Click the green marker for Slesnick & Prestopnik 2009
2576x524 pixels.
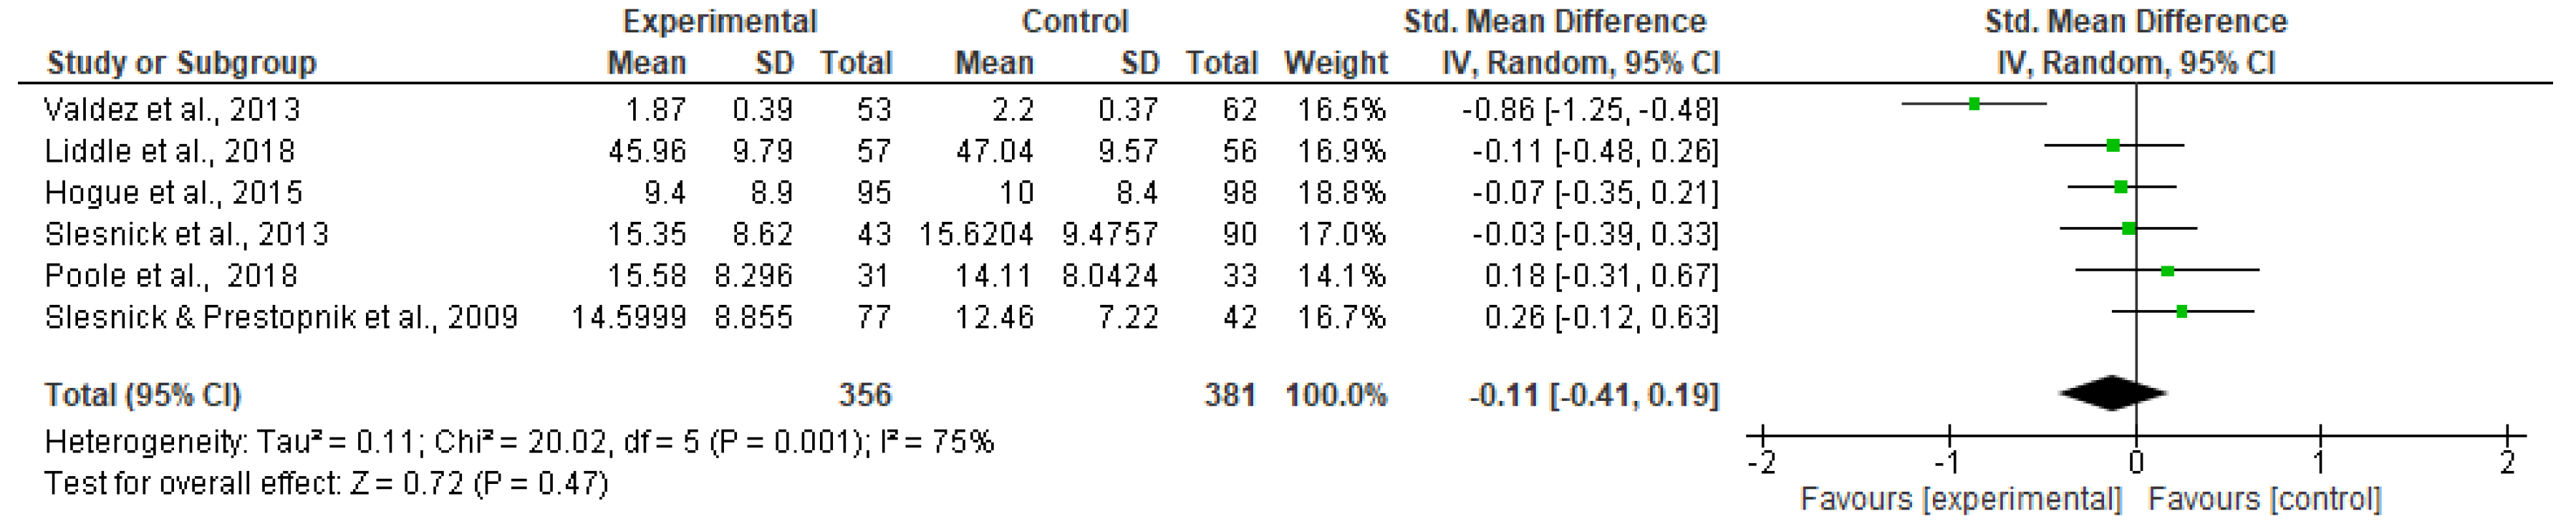point(2182,312)
